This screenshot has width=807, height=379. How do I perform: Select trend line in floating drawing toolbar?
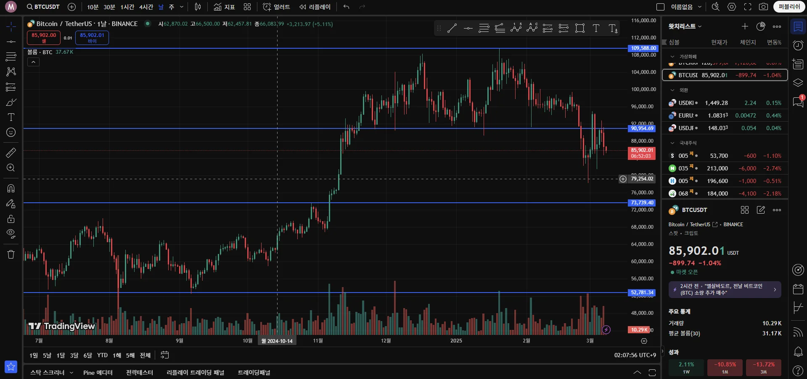(452, 29)
